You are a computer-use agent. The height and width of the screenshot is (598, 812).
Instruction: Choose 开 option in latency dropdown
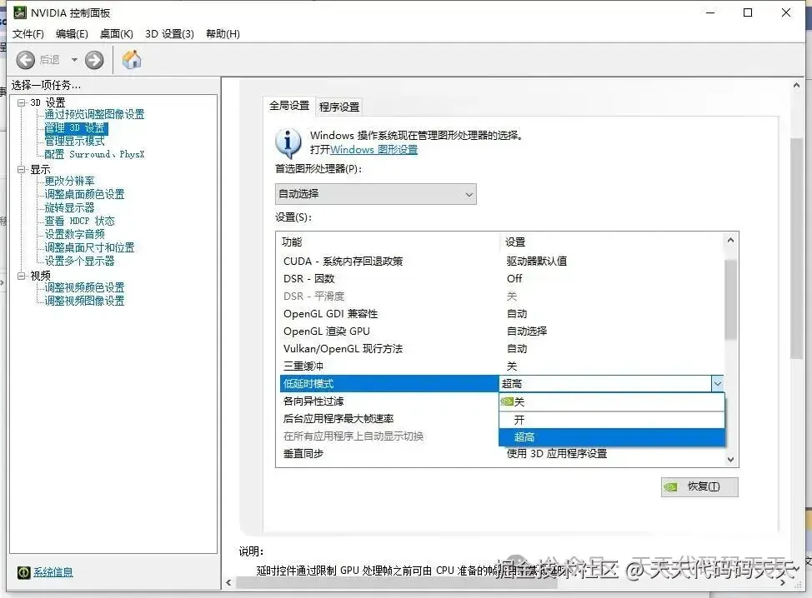pyautogui.click(x=612, y=420)
